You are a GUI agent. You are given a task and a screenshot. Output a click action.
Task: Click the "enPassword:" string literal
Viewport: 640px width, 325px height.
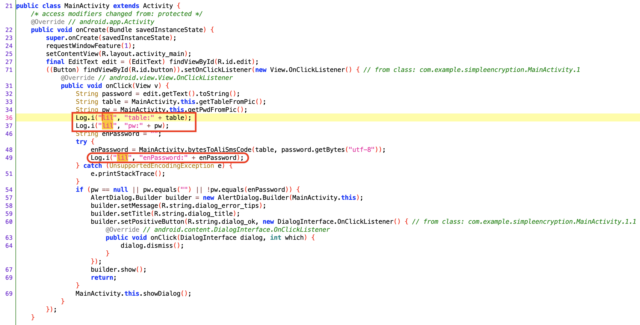163,158
